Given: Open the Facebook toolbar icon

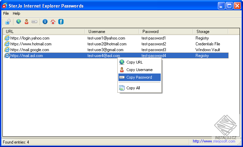Looking at the screenshot, I should click(61, 22).
